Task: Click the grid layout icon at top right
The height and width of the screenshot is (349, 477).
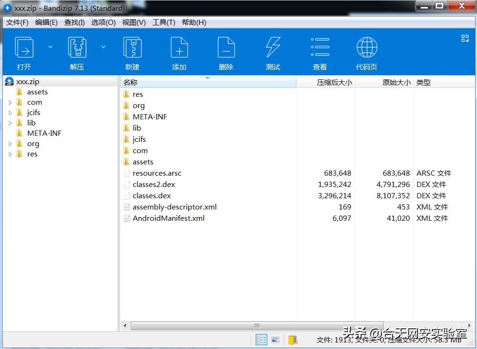Action: point(465,39)
